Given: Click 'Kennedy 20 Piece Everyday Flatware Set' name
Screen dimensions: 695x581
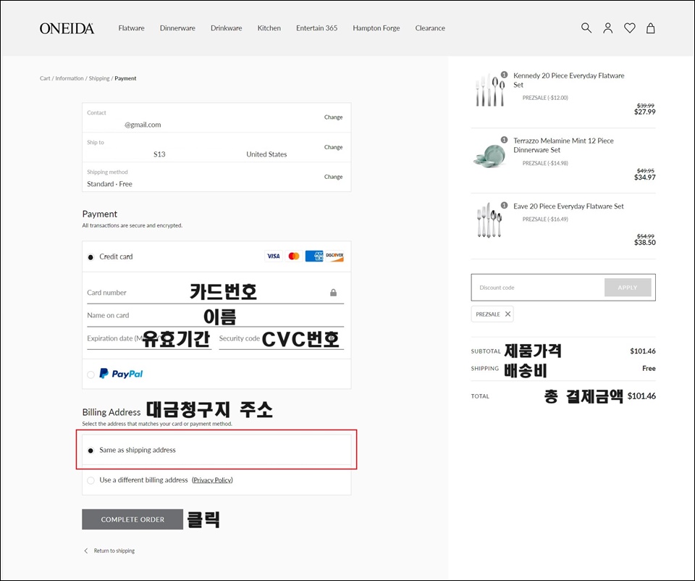Looking at the screenshot, I should pyautogui.click(x=569, y=80).
